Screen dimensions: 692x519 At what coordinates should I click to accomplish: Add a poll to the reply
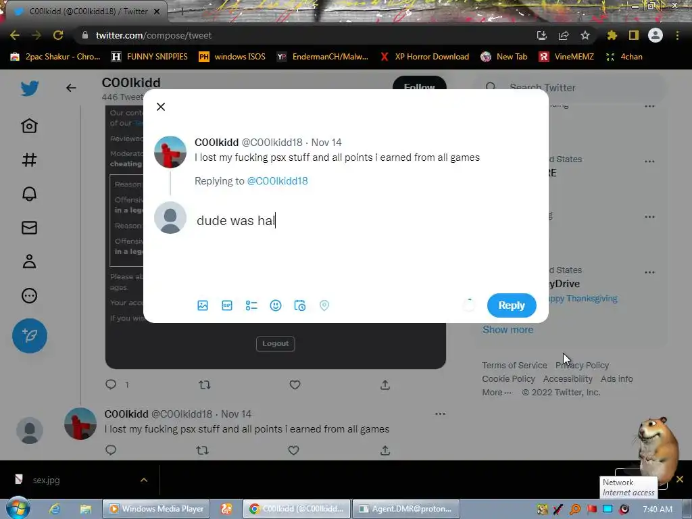[x=251, y=305]
